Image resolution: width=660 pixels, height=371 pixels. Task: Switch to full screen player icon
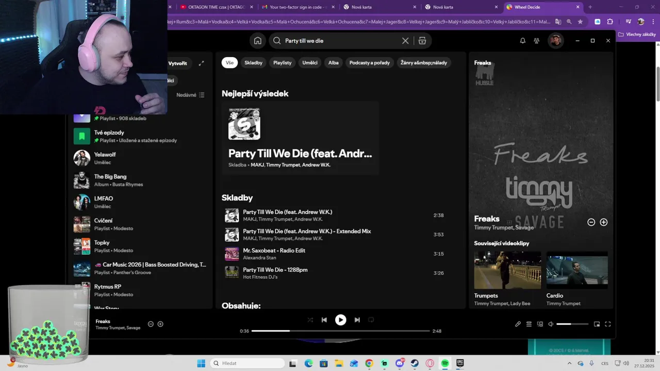tap(608, 324)
